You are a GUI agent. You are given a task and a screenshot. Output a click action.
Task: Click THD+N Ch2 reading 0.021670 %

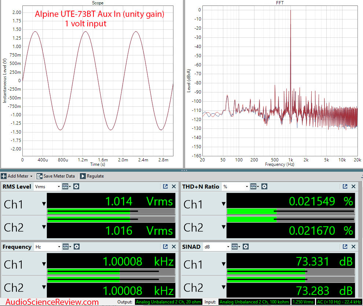click(x=321, y=231)
